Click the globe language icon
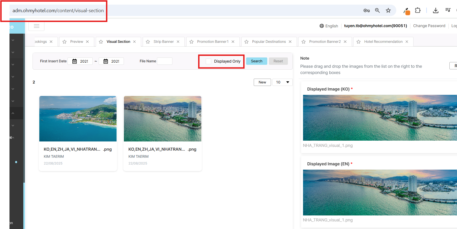 (322, 26)
